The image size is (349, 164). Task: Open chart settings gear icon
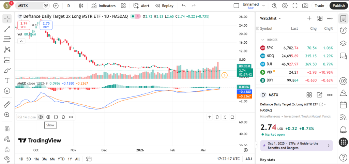coord(285,6)
